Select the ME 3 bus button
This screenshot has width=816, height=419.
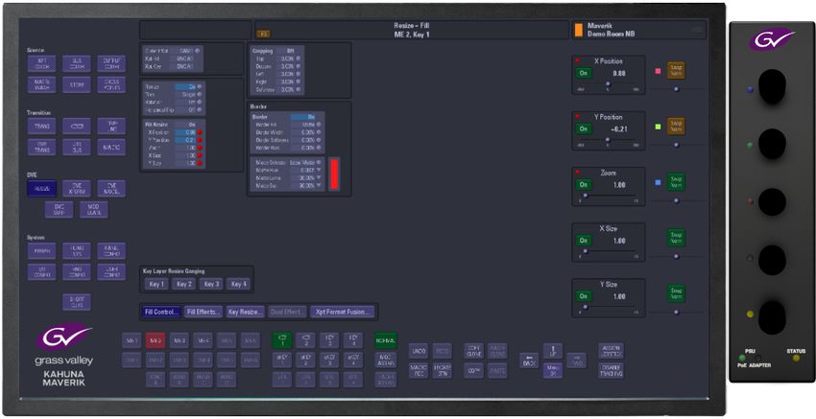179,340
